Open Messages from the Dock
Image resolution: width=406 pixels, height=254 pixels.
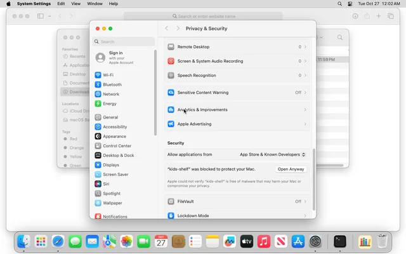[75, 241]
